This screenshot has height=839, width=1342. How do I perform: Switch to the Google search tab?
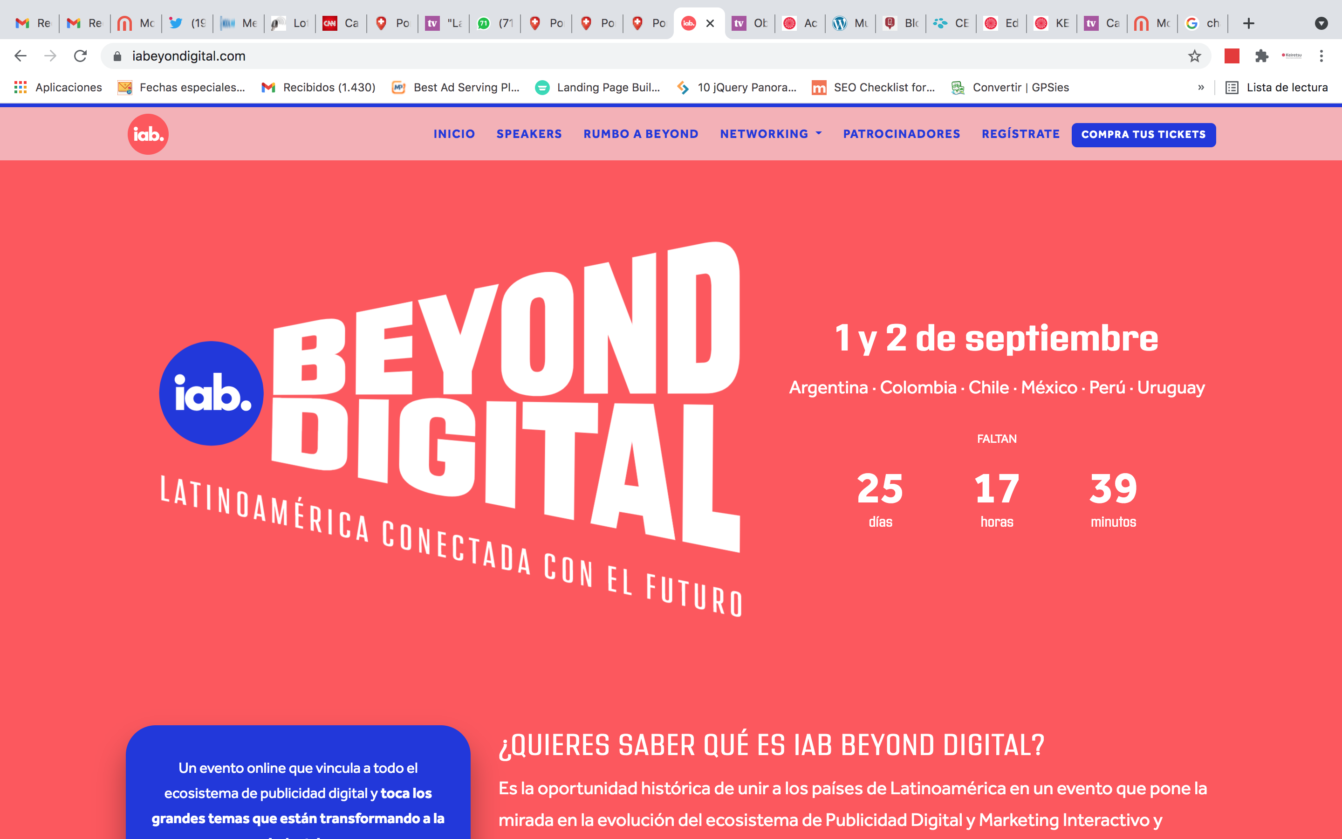pos(1202,23)
